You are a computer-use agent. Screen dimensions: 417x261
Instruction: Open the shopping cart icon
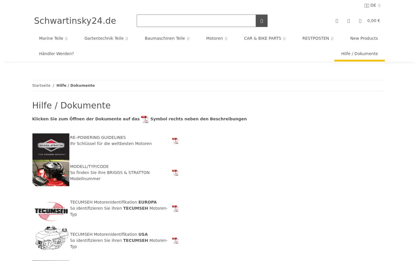(360, 21)
